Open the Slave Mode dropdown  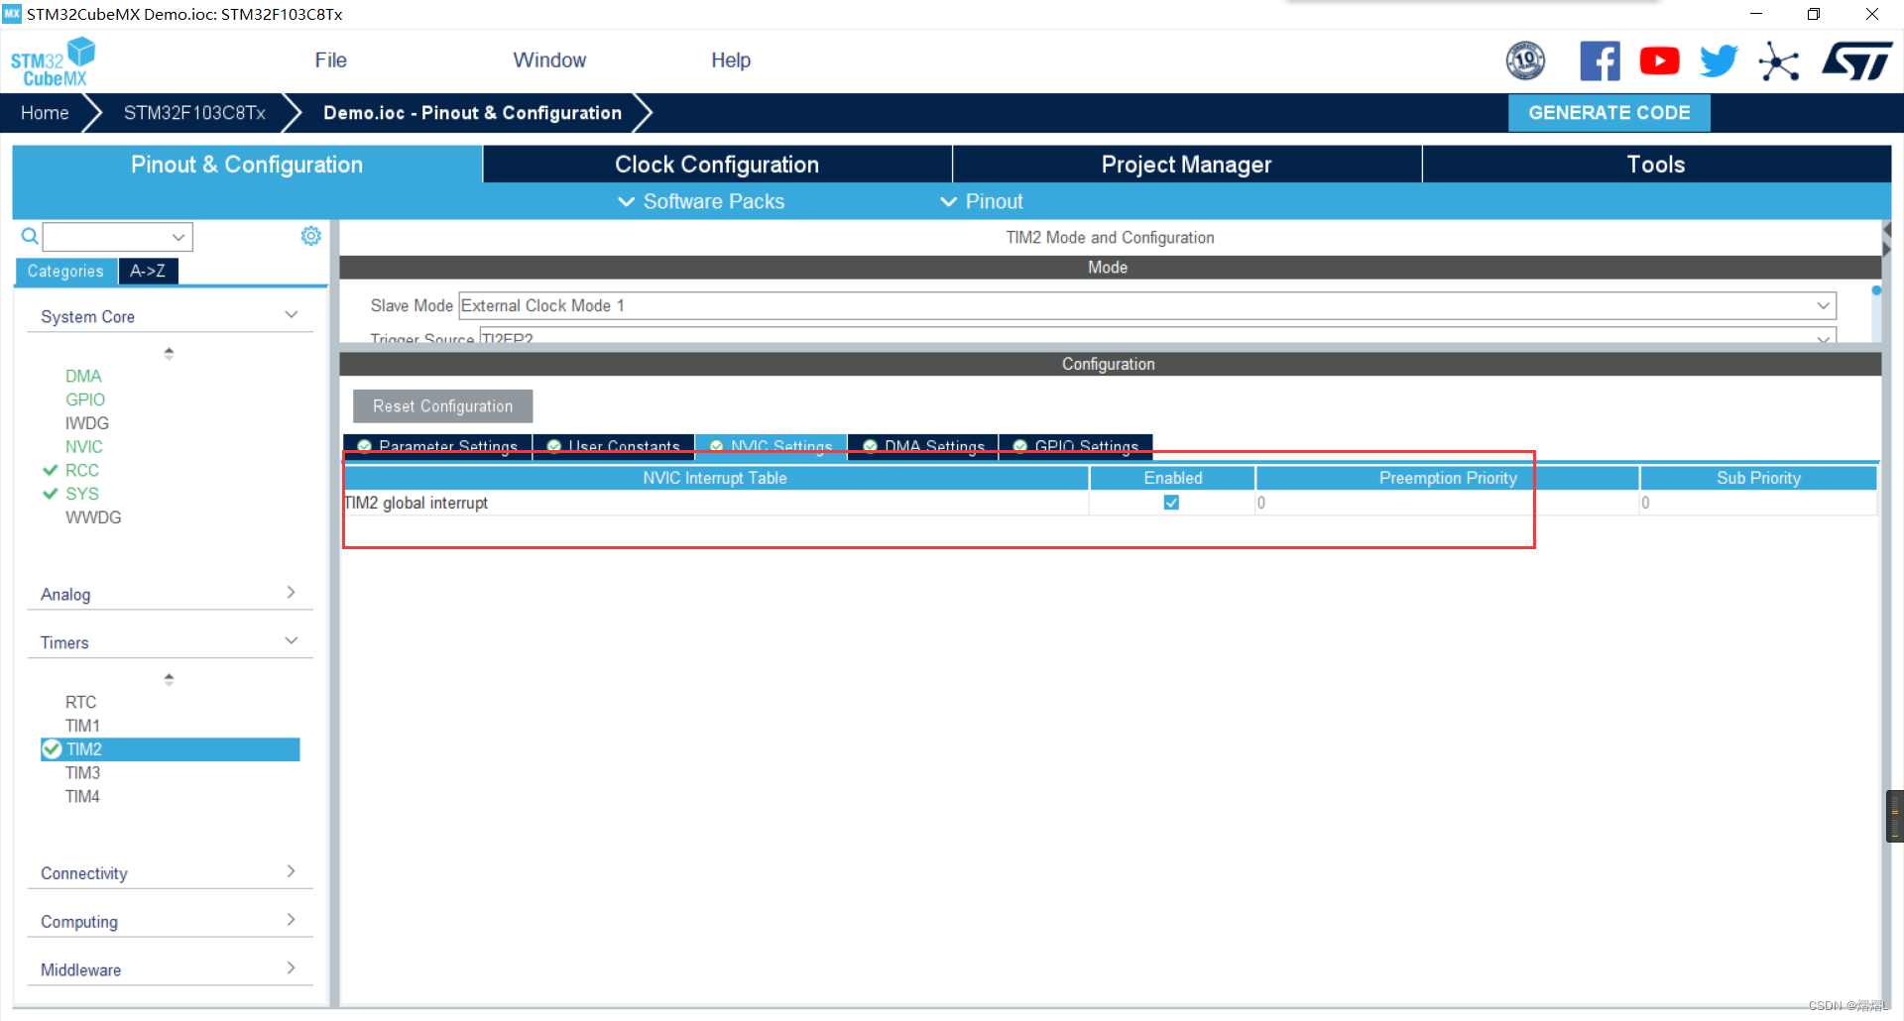tap(1147, 305)
